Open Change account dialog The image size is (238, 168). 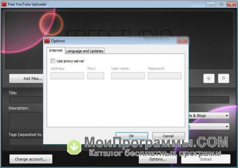[31, 159]
